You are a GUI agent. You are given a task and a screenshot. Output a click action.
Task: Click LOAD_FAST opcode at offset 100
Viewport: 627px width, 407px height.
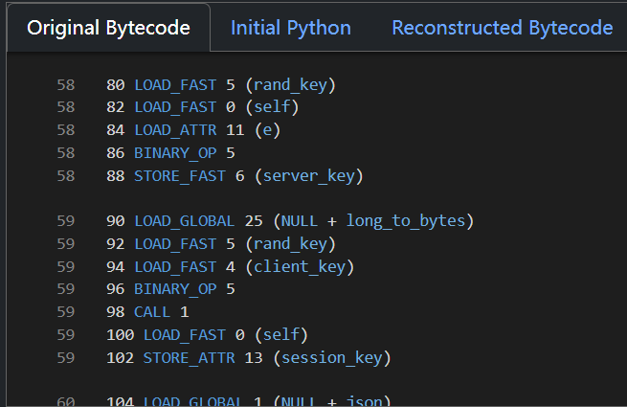coord(186,335)
